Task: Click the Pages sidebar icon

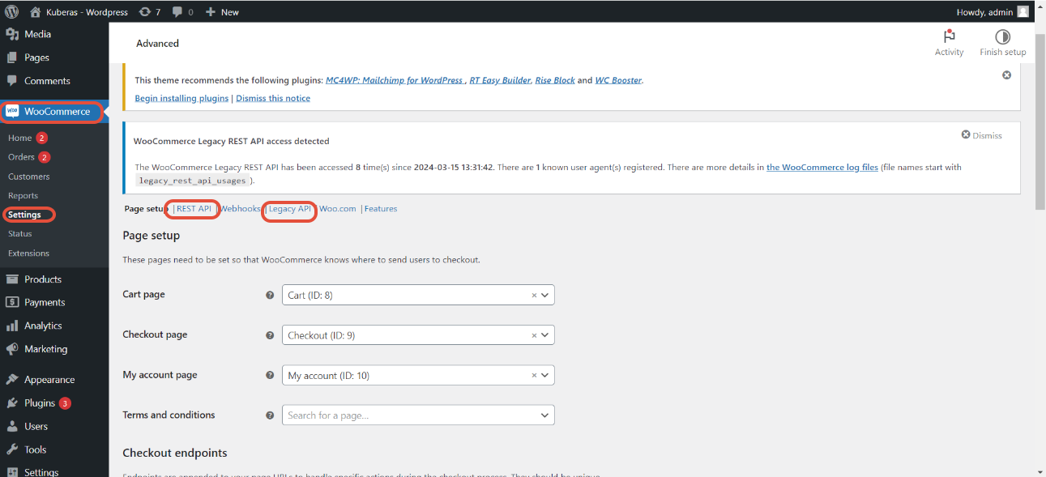Action: pos(11,57)
